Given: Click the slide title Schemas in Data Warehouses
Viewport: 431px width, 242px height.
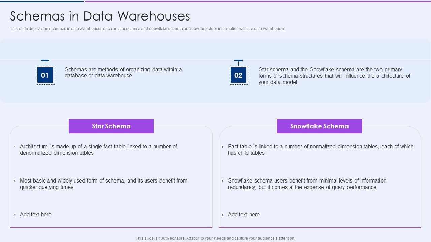Looking at the screenshot, I should (x=100, y=16).
